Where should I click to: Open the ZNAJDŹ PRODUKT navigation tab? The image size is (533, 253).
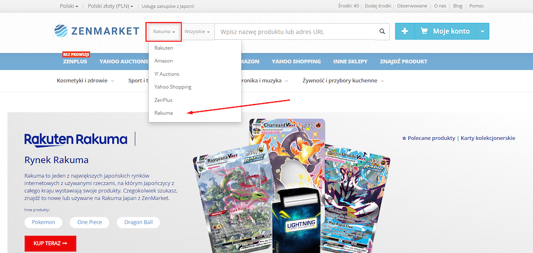click(403, 61)
